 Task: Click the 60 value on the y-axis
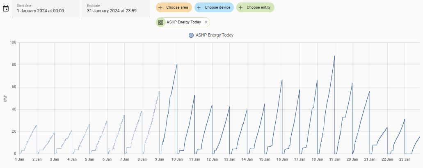click(x=14, y=87)
